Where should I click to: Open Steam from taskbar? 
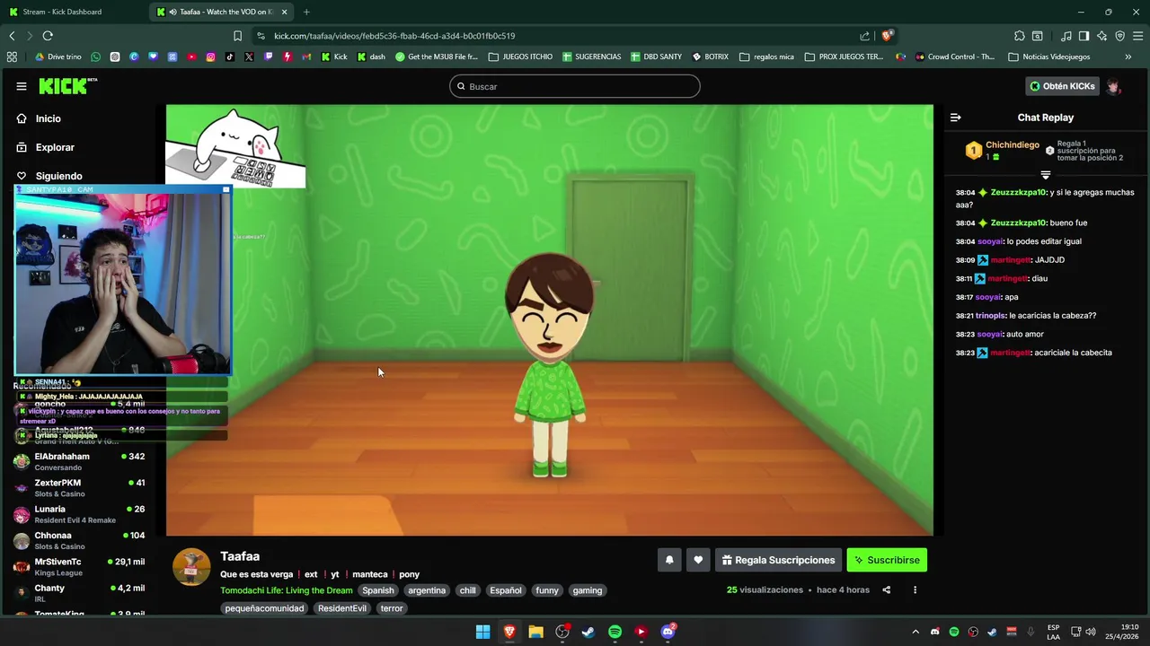pyautogui.click(x=588, y=632)
